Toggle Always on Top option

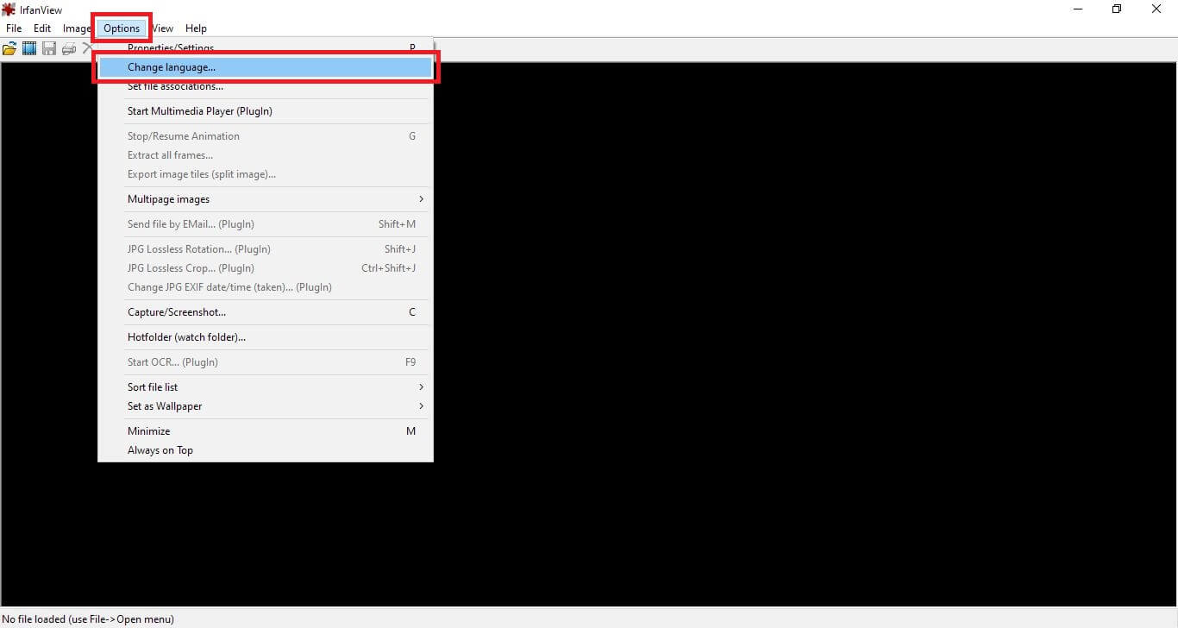tap(266, 450)
